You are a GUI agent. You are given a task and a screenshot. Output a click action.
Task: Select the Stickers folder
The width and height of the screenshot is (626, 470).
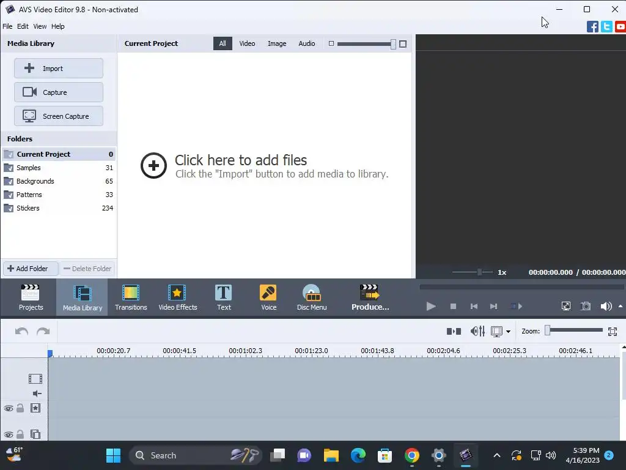59,208
